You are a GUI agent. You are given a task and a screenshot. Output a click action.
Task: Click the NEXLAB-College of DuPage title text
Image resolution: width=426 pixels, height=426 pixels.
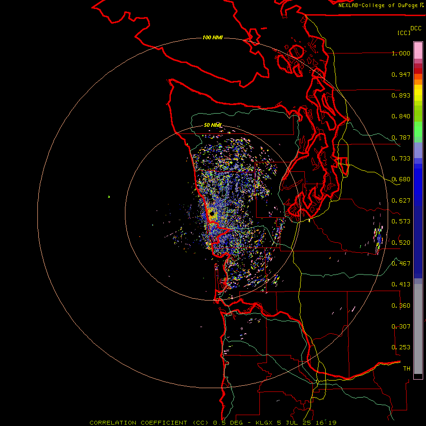point(381,5)
